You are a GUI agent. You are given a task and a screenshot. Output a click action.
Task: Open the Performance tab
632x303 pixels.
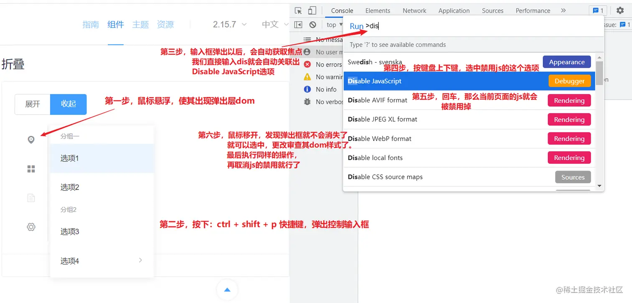tap(533, 11)
